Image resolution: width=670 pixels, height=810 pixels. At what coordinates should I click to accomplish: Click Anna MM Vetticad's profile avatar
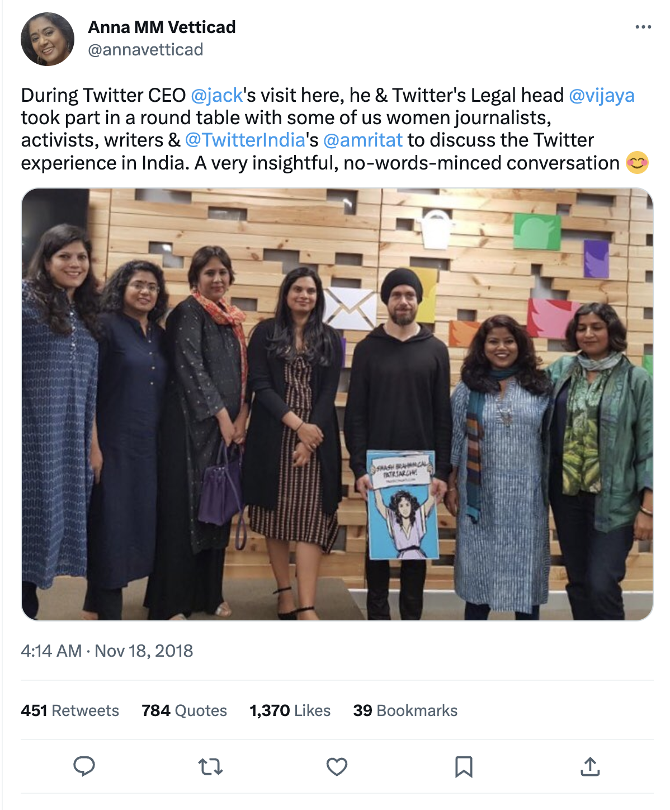pyautogui.click(x=48, y=39)
